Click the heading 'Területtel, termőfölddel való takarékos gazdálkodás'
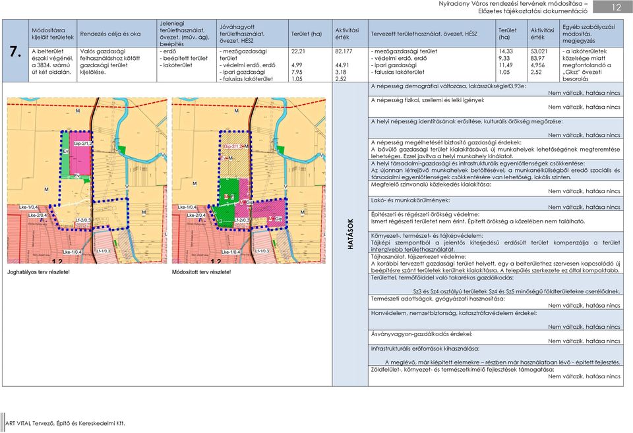633x433 pixels. pyautogui.click(x=442, y=277)
